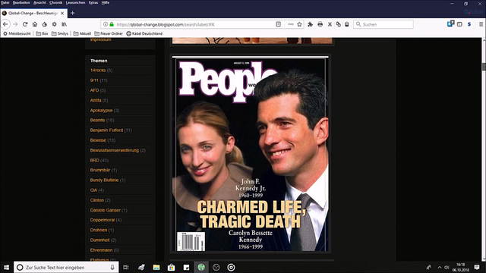Open the 14rocks topic link
The image size is (486, 273).
[98, 71]
